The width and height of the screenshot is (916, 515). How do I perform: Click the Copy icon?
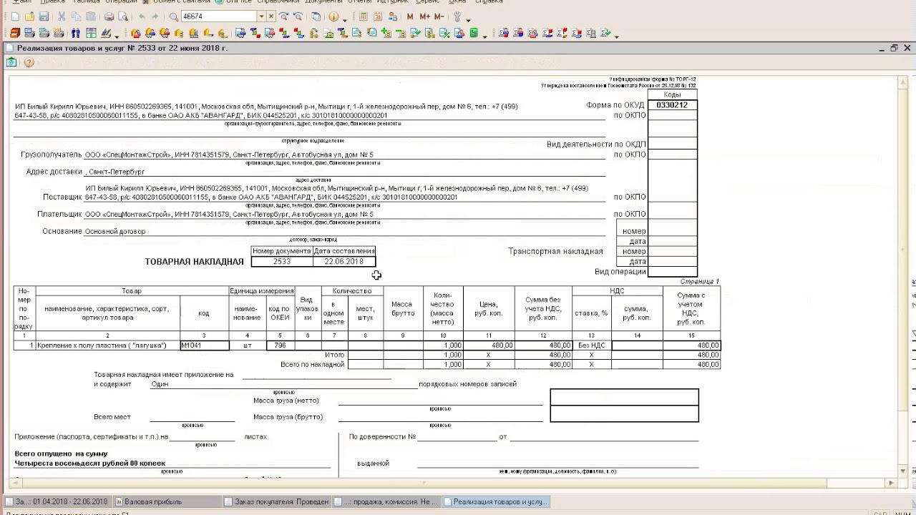click(76, 16)
